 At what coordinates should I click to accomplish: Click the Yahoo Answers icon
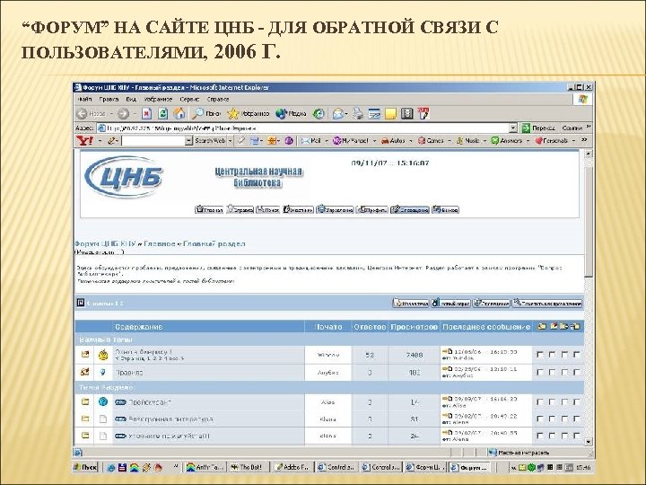495,141
